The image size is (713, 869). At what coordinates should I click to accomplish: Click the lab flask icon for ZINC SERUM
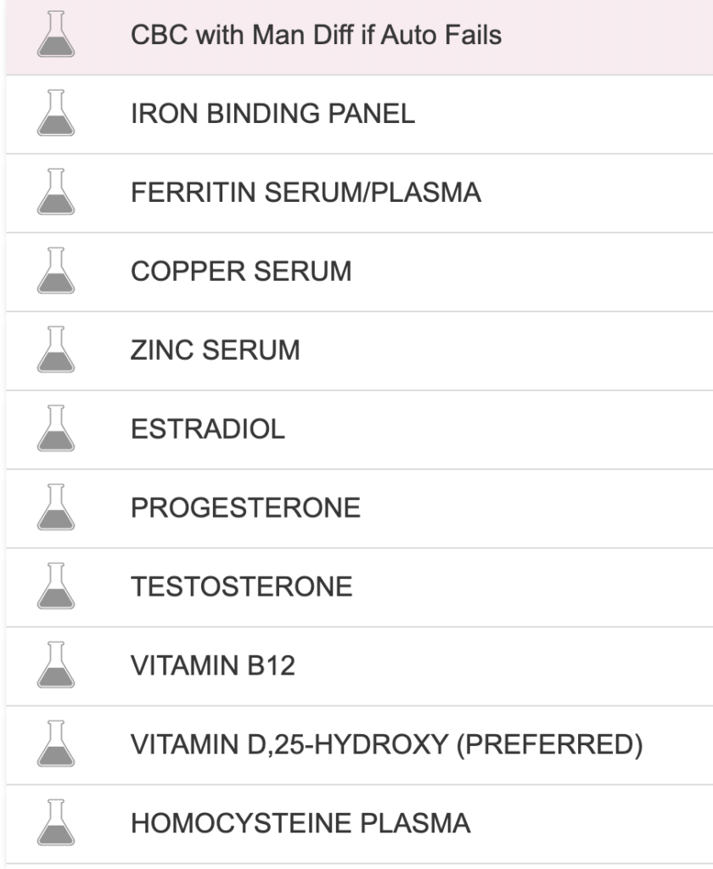(56, 349)
